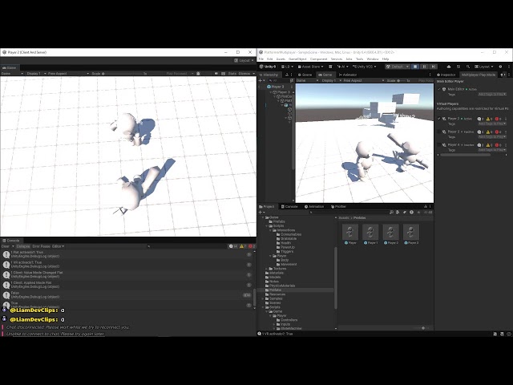513x385 pixels.
Task: Open the Window menu
Action: 373,59
